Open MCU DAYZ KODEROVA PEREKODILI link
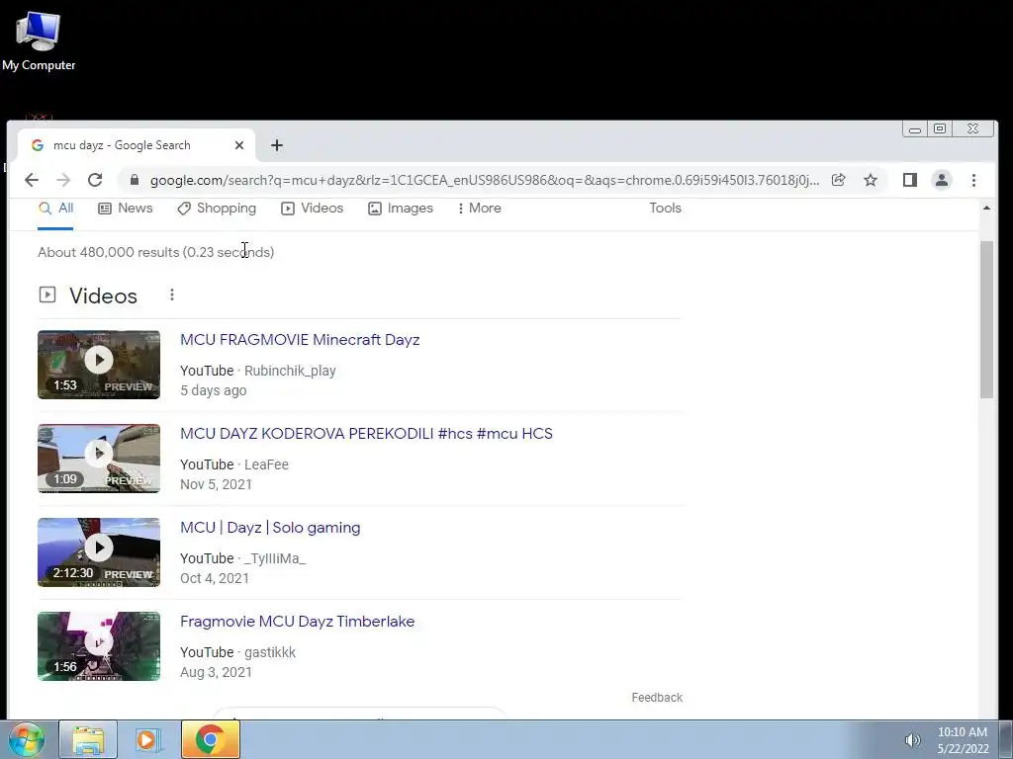The width and height of the screenshot is (1013, 759). click(366, 433)
